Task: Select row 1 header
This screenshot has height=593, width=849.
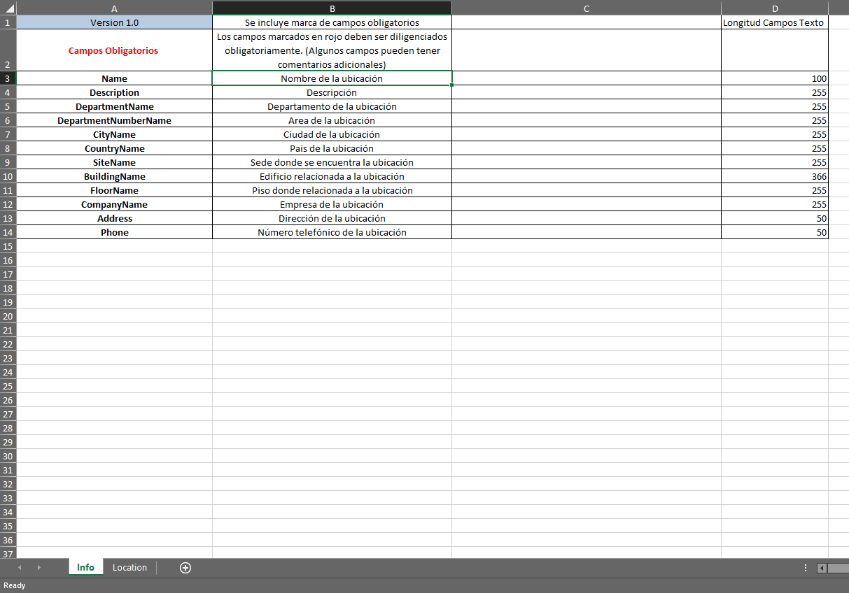Action: click(8, 22)
